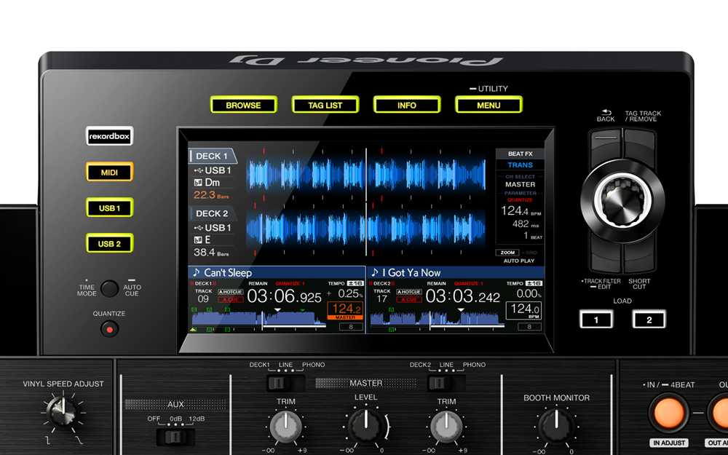Select the DECK 2 tab on the display
The height and width of the screenshot is (455, 728).
click(212, 213)
